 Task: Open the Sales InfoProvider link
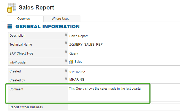[78, 62]
